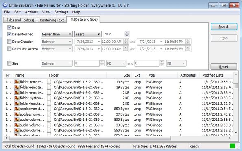Sort results by Folder column header
242x151 pixels.
click(x=76, y=75)
